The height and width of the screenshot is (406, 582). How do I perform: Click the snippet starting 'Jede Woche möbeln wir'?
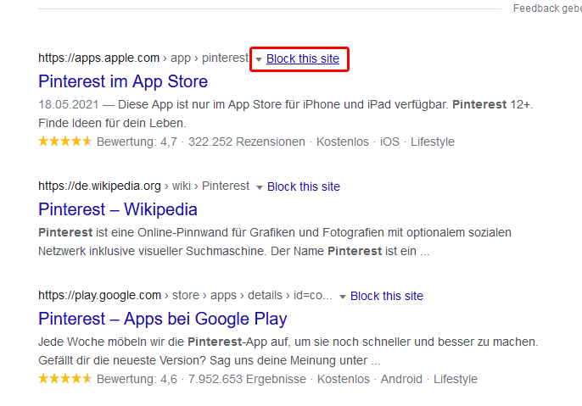coord(288,351)
